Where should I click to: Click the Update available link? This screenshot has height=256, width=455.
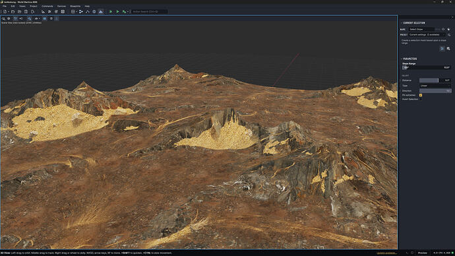click(386, 253)
